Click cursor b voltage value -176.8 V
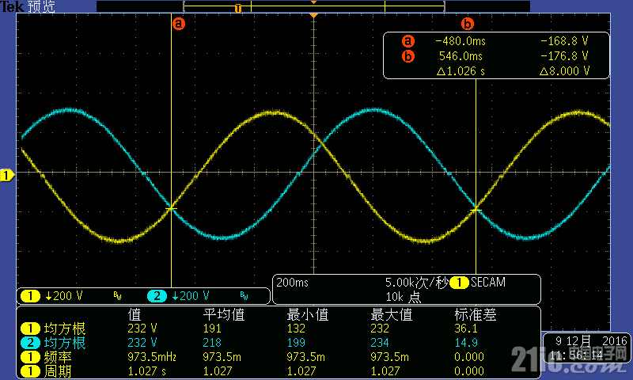The image size is (633, 380). coord(564,55)
